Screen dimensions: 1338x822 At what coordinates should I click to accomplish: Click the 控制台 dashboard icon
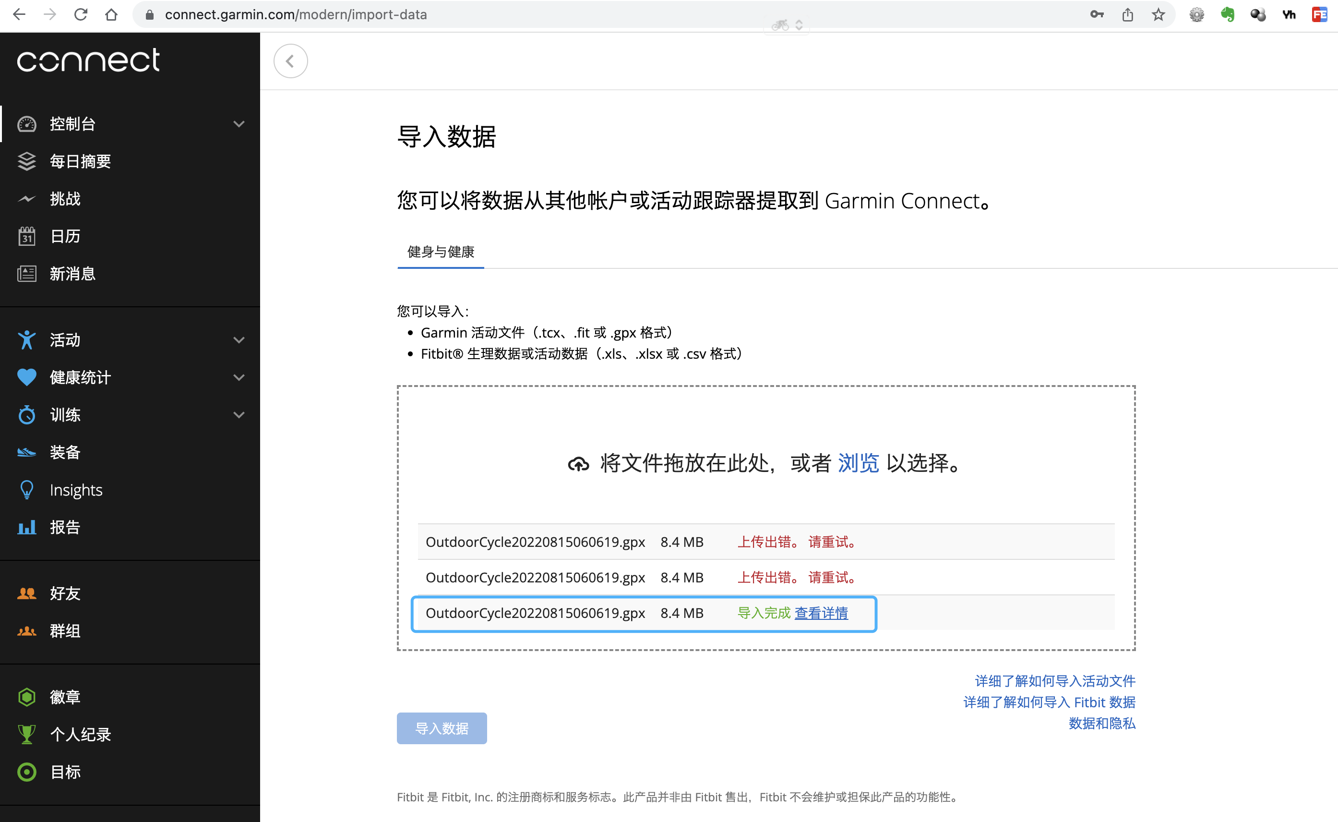(x=26, y=122)
